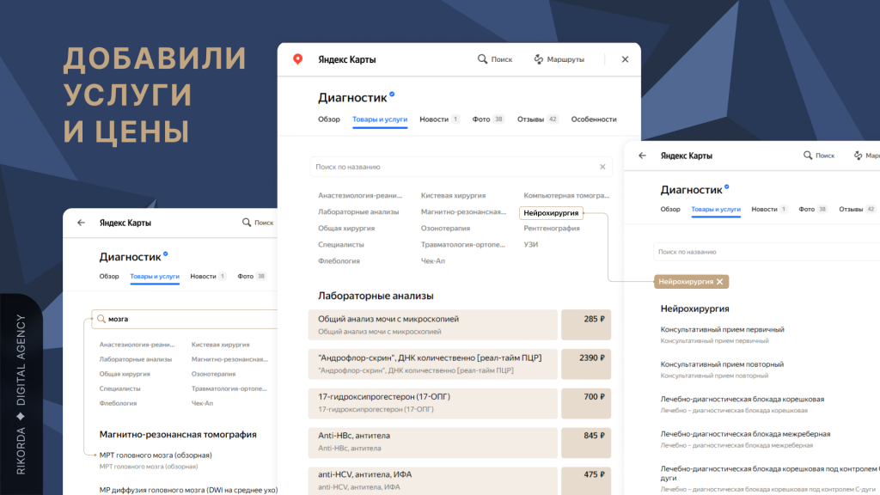Close the center Yandex Maps window
The image size is (880, 495).
coord(625,59)
